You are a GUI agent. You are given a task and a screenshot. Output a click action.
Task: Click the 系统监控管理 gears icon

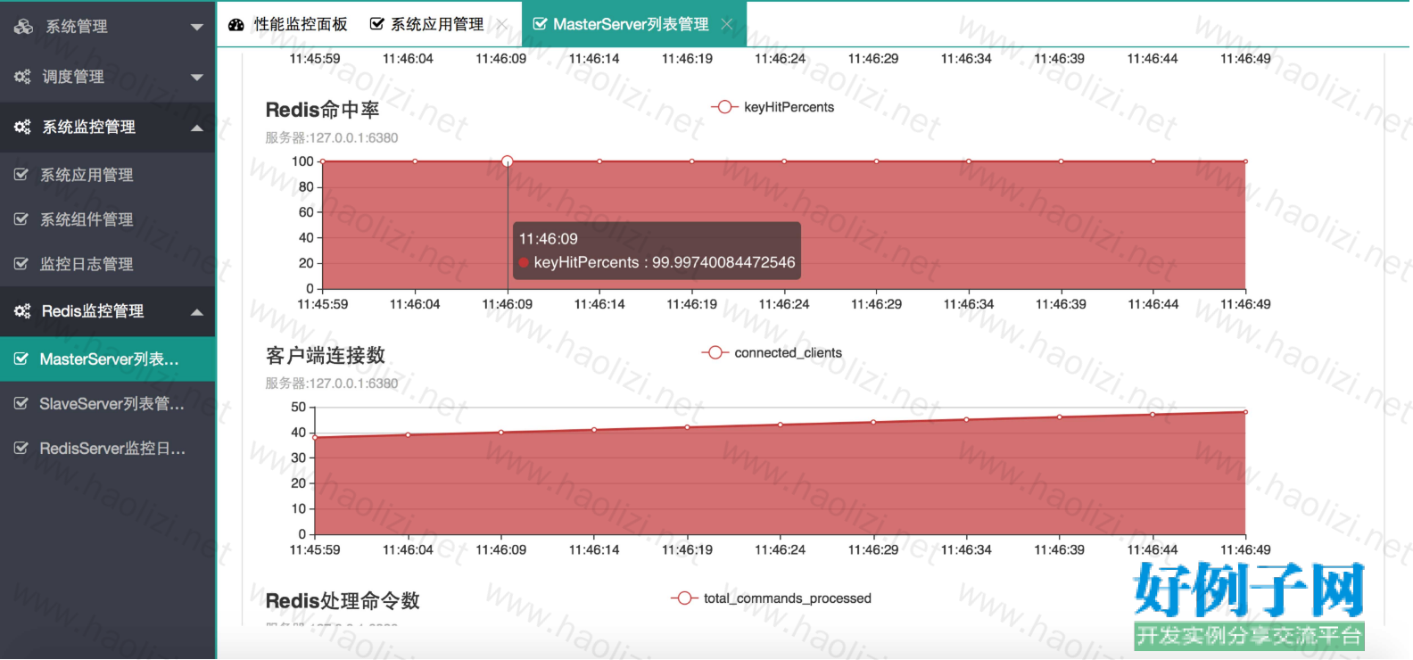(22, 127)
